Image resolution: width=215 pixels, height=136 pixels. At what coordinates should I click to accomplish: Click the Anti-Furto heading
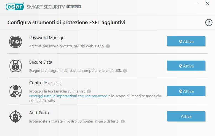click(x=39, y=112)
